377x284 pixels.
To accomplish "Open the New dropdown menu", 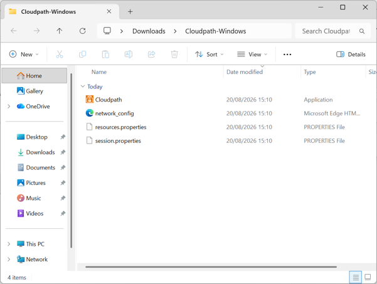I will click(24, 55).
